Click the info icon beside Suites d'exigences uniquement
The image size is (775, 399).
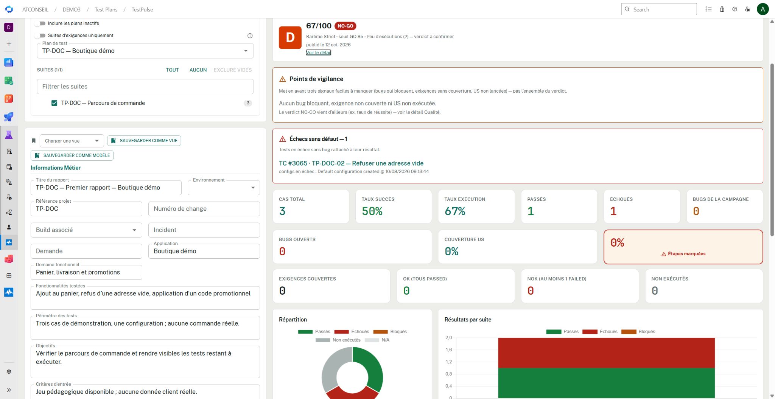coord(250,36)
